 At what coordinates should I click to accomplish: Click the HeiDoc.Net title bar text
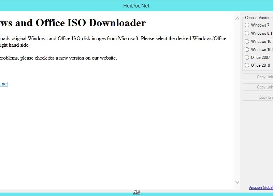(x=136, y=6)
